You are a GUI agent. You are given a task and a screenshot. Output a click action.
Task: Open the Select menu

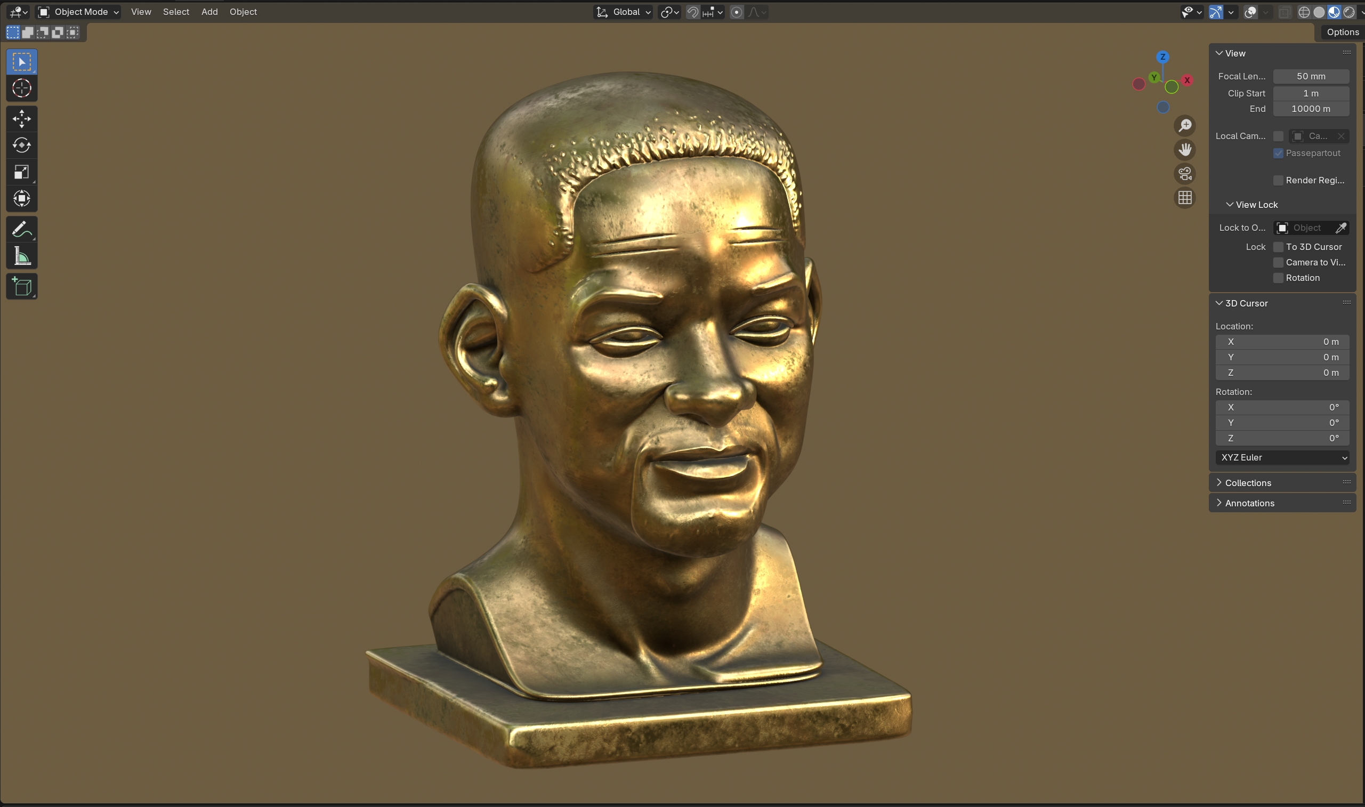[x=175, y=12]
